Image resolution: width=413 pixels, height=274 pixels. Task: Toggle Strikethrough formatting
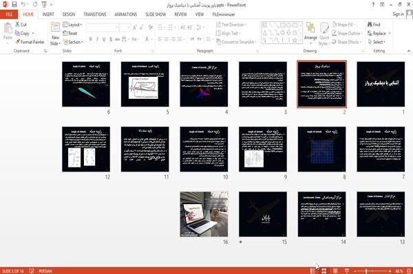tap(118, 39)
